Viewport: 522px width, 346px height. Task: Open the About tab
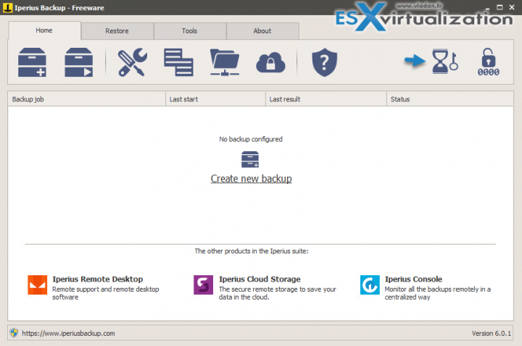point(262,31)
